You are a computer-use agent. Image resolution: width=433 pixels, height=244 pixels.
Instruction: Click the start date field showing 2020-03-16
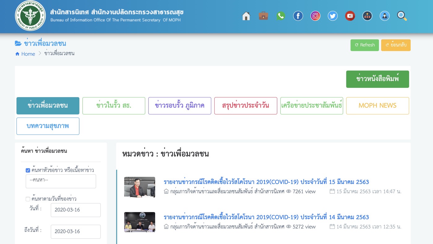[75, 210]
